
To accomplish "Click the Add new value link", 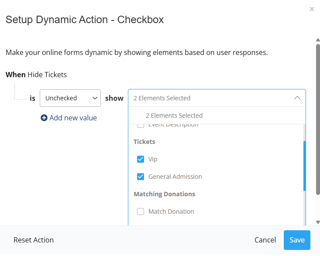I will 73,118.
